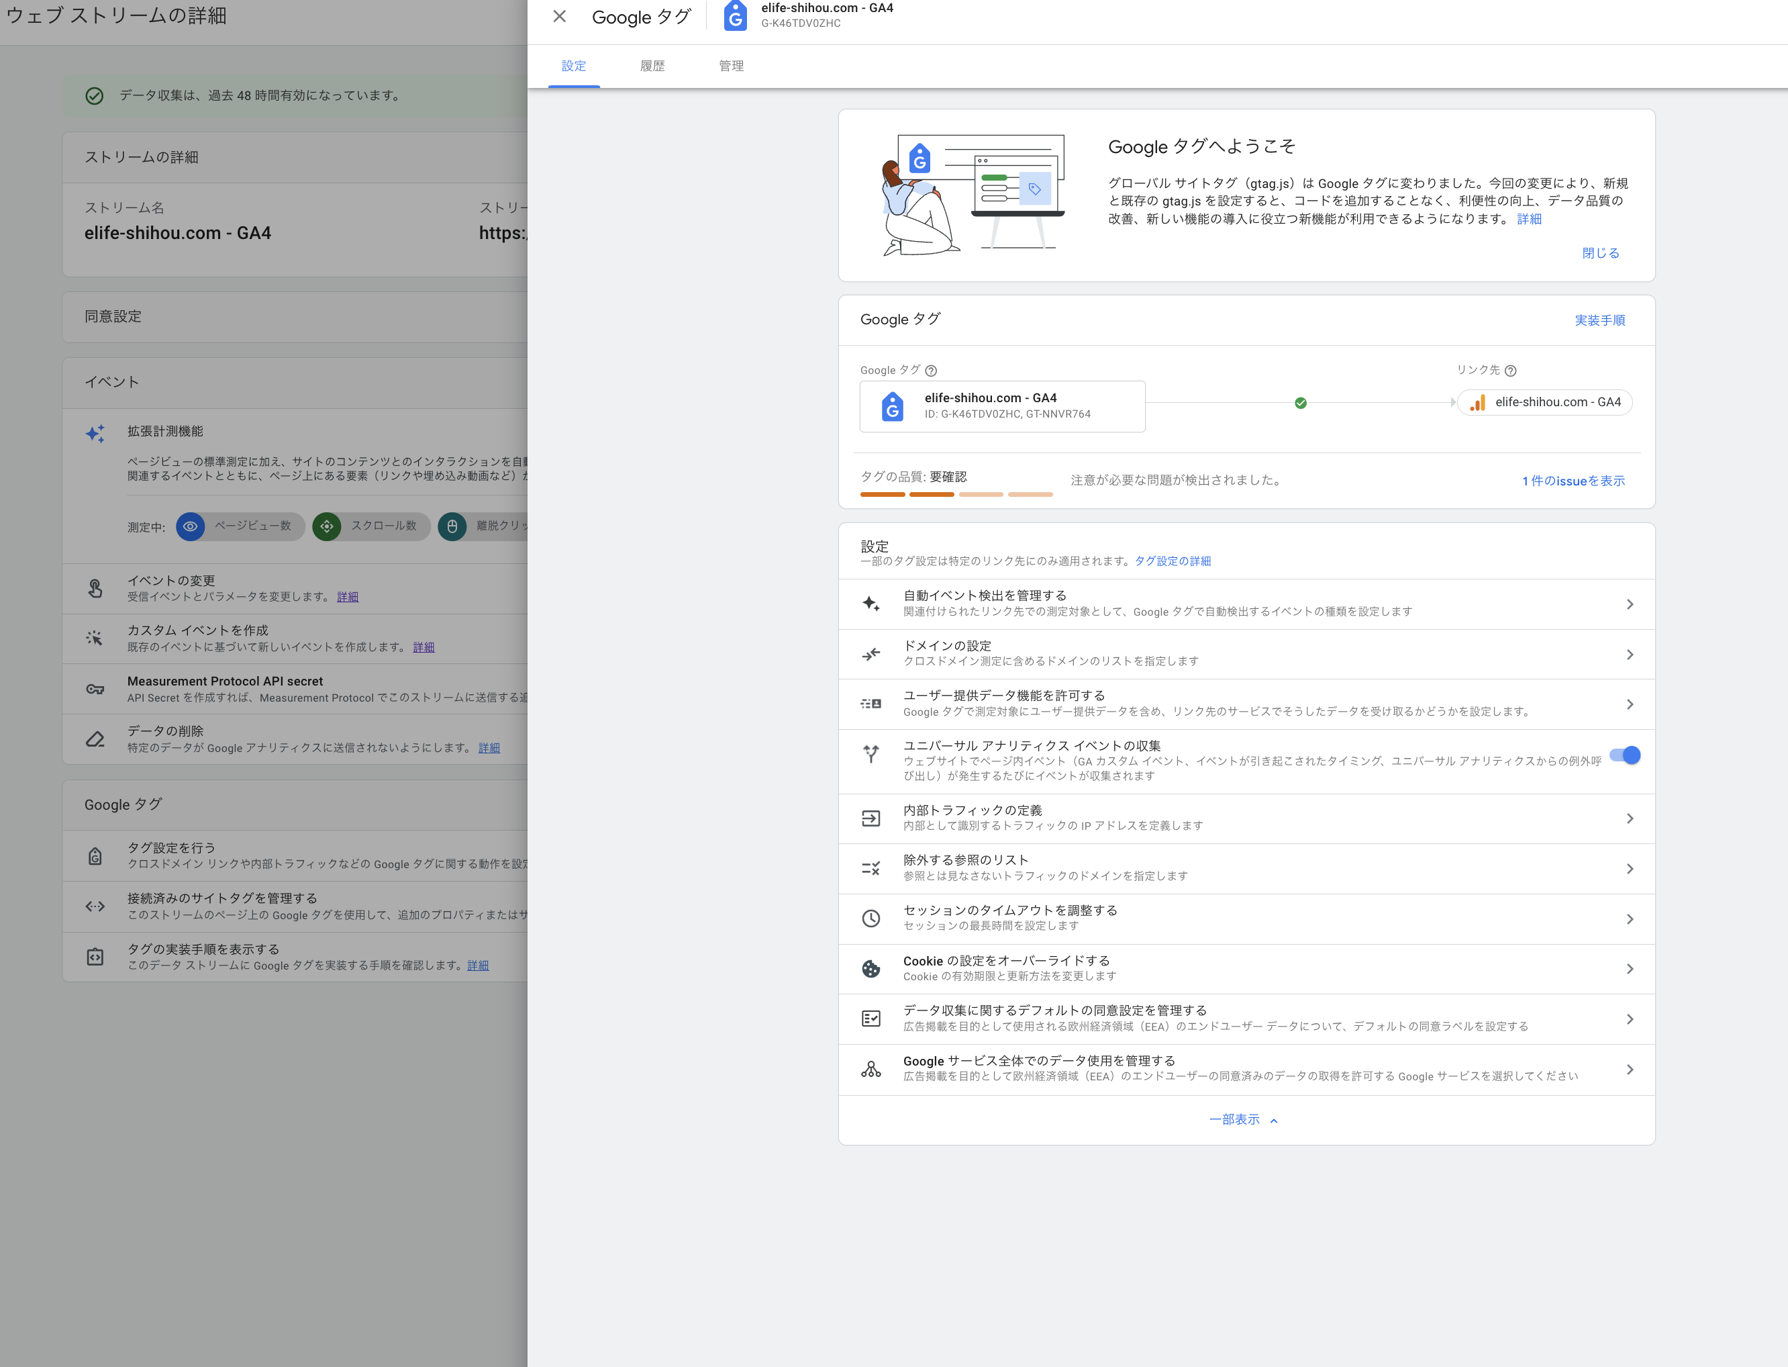Click icon for タグの実装手順を表示する row
The image size is (1788, 1367).
click(x=95, y=957)
